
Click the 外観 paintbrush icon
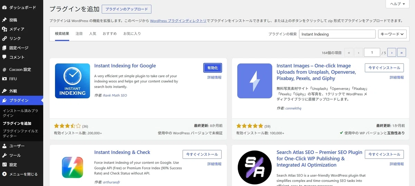point(4,91)
